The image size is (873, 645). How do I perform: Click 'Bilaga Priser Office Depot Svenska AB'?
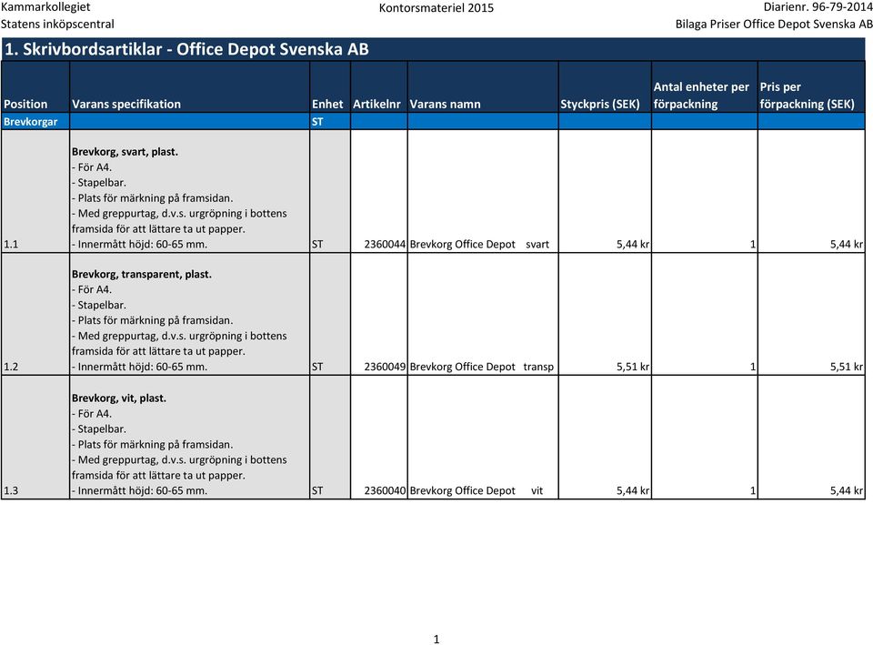tap(774, 24)
